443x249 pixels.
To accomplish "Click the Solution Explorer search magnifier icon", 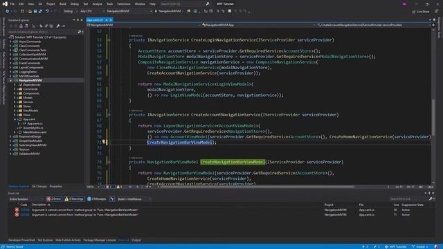I will pos(79,32).
